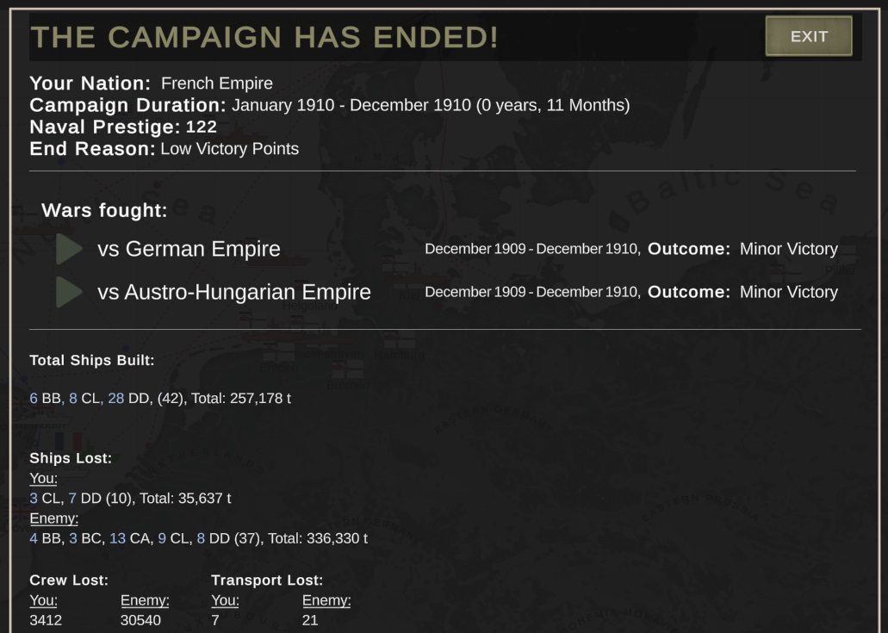This screenshot has height=633, width=888.
Task: Click the Campaign Has Ended title
Action: 264,37
